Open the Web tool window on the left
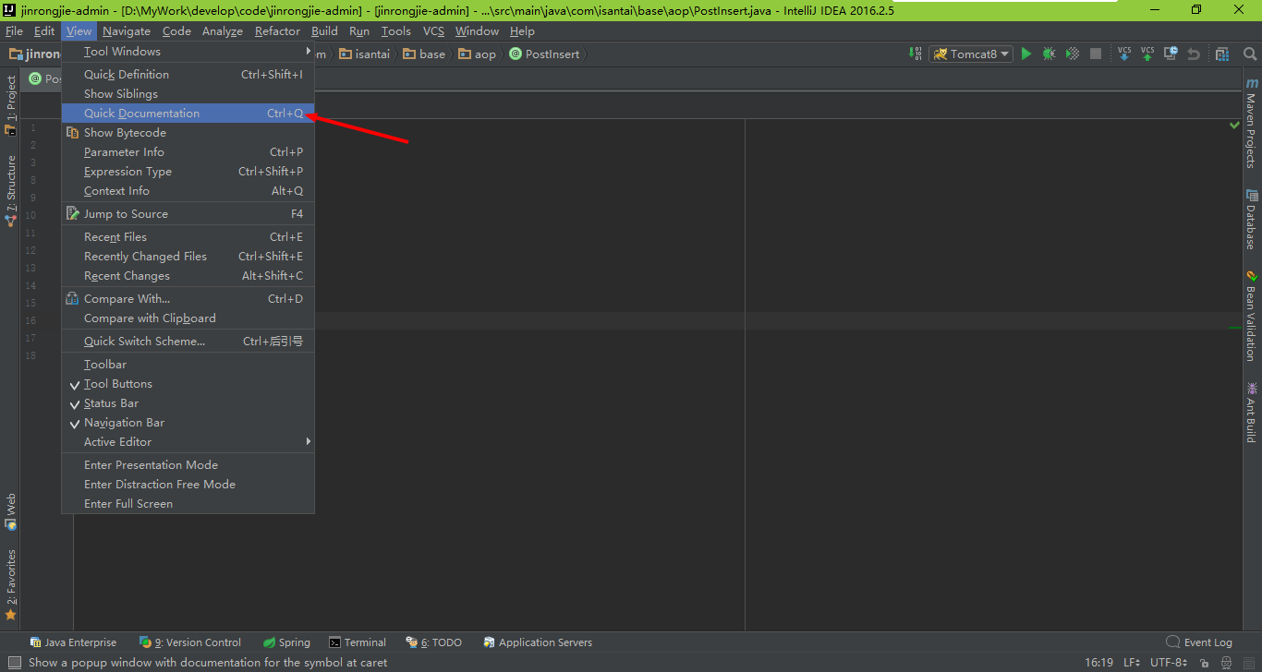 10,512
